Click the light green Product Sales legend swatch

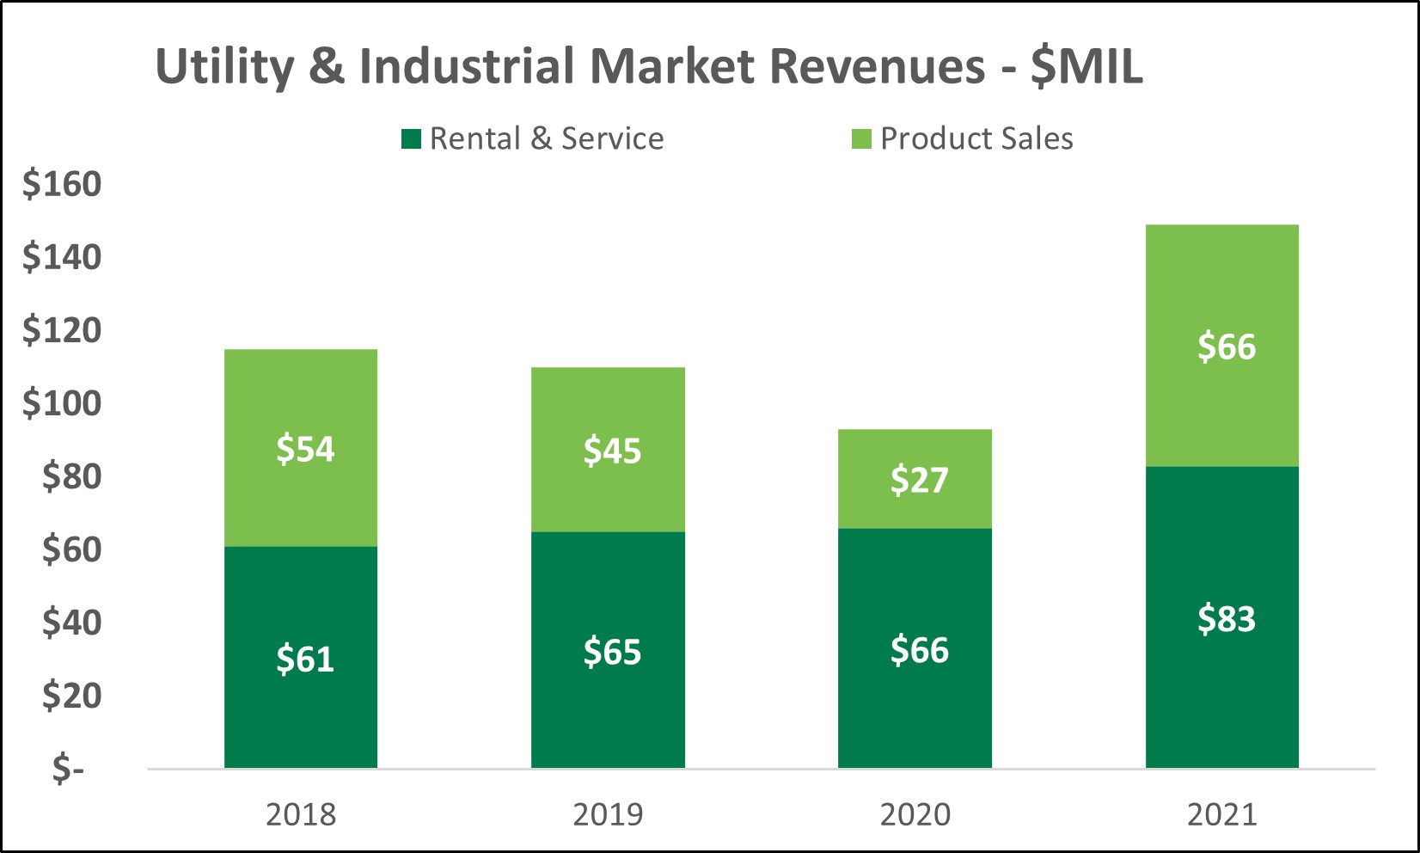[x=861, y=139]
